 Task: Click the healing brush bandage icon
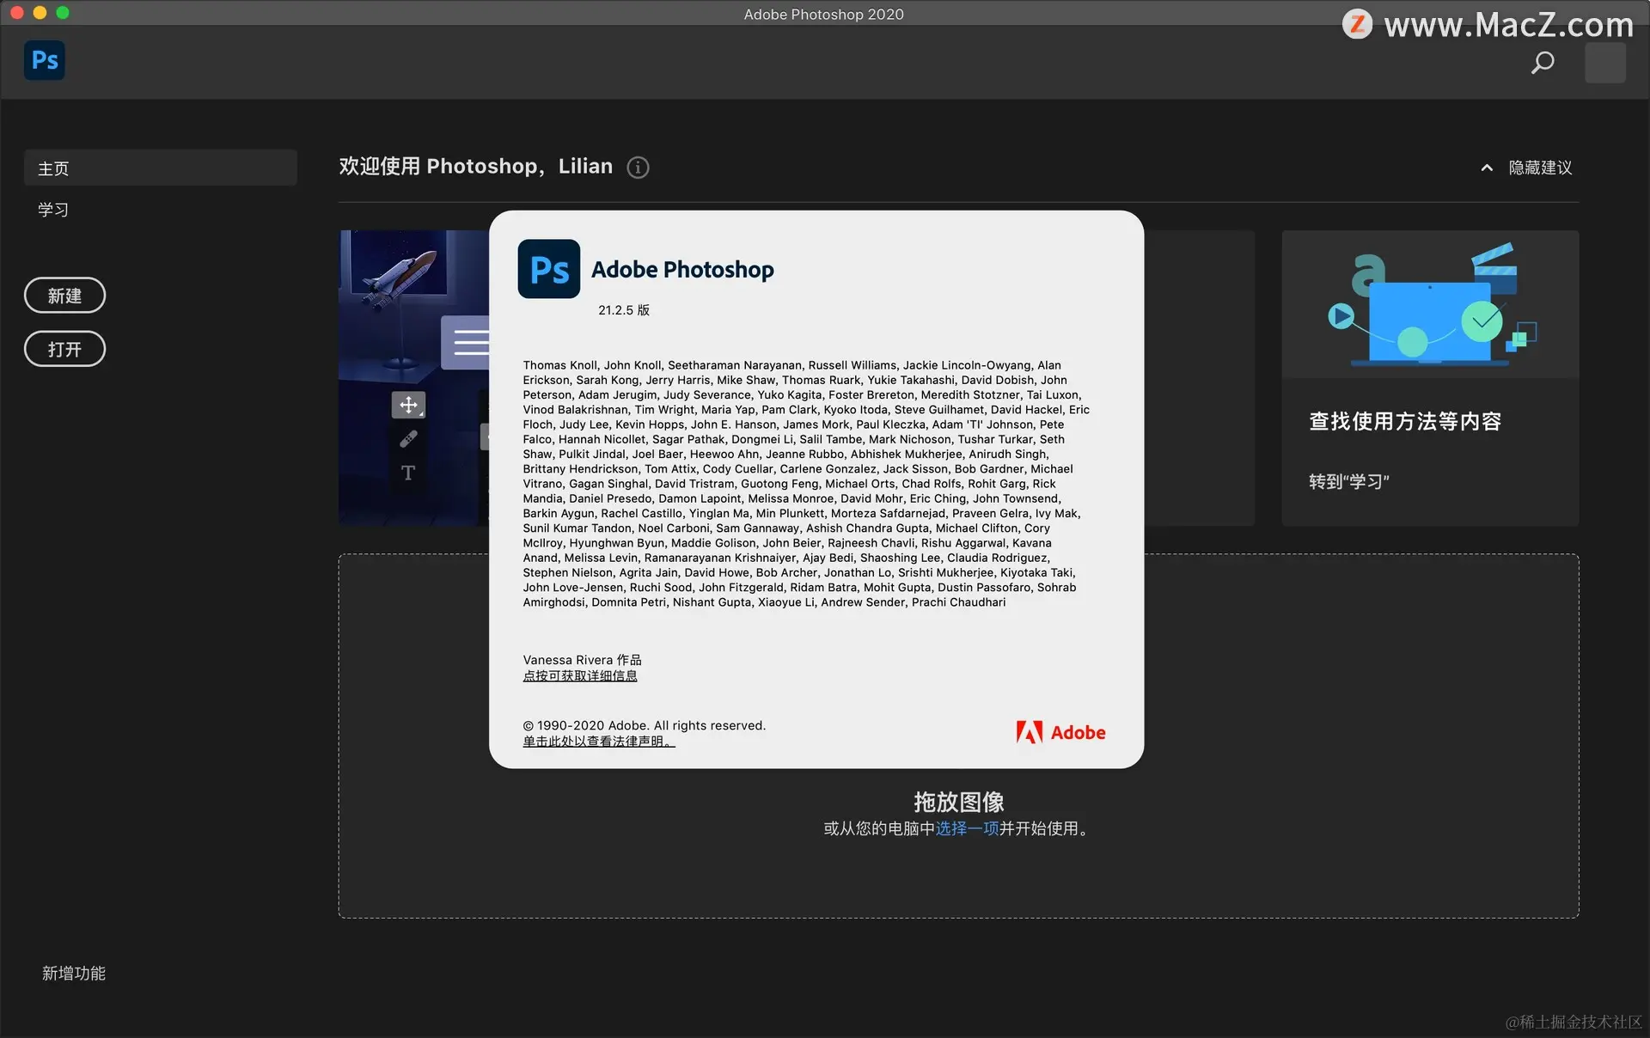coord(408,439)
